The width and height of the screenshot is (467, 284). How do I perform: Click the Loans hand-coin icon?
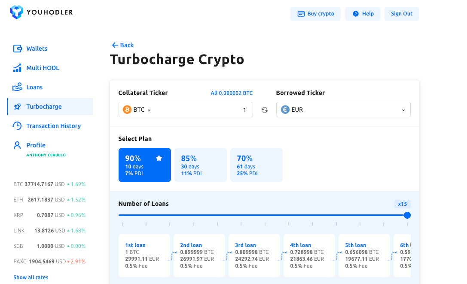(17, 87)
